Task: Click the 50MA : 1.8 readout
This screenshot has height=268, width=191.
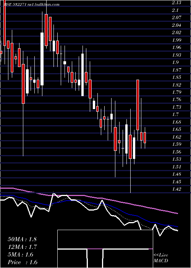Action: (x=22, y=239)
